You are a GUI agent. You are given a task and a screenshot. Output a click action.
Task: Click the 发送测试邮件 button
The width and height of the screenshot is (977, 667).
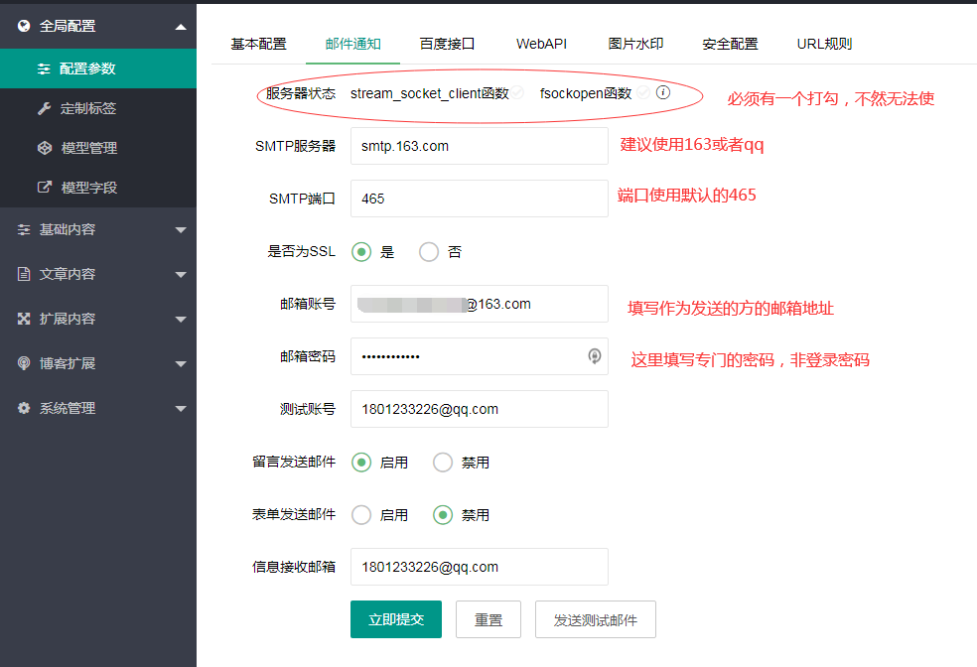pyautogui.click(x=595, y=618)
